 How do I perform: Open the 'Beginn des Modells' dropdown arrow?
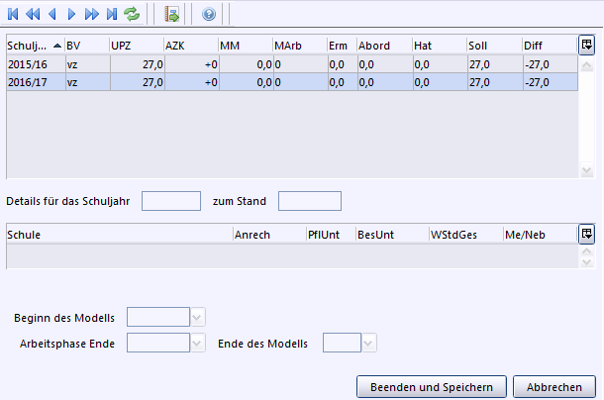[x=198, y=317]
